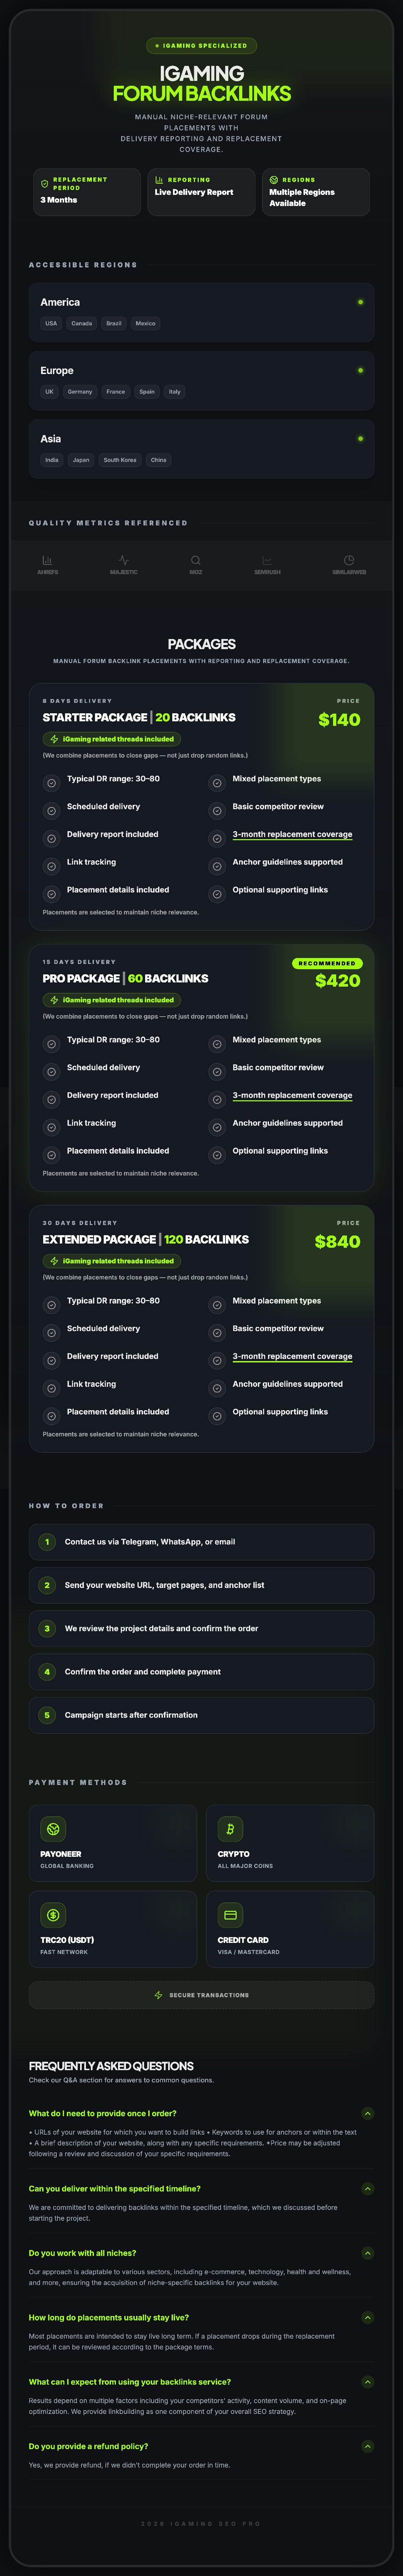Viewport: 403px width, 2576px height.
Task: Click the '3-month replacement coverage' link in Starter Package
Action: [x=292, y=834]
